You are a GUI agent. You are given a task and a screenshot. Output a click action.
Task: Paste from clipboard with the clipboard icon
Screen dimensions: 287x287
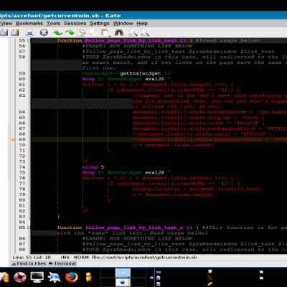[x=105, y=32]
